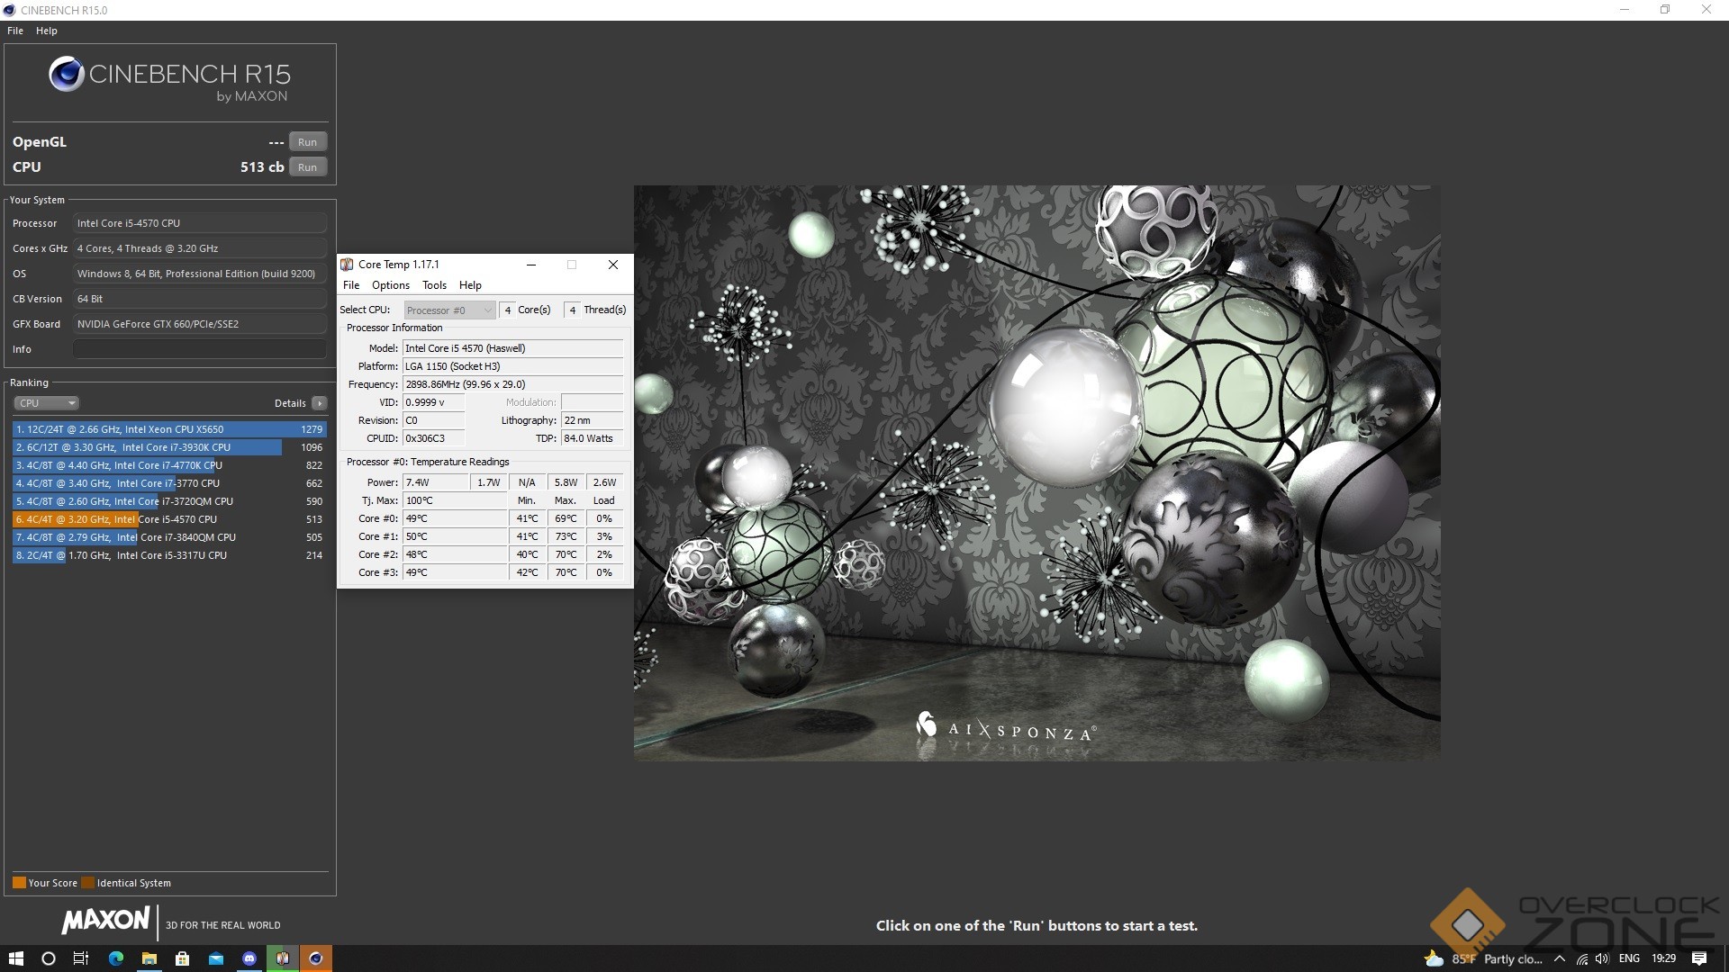The width and height of the screenshot is (1729, 972).
Task: Select the Xeon X5650 ranking entry
Action: (x=169, y=429)
